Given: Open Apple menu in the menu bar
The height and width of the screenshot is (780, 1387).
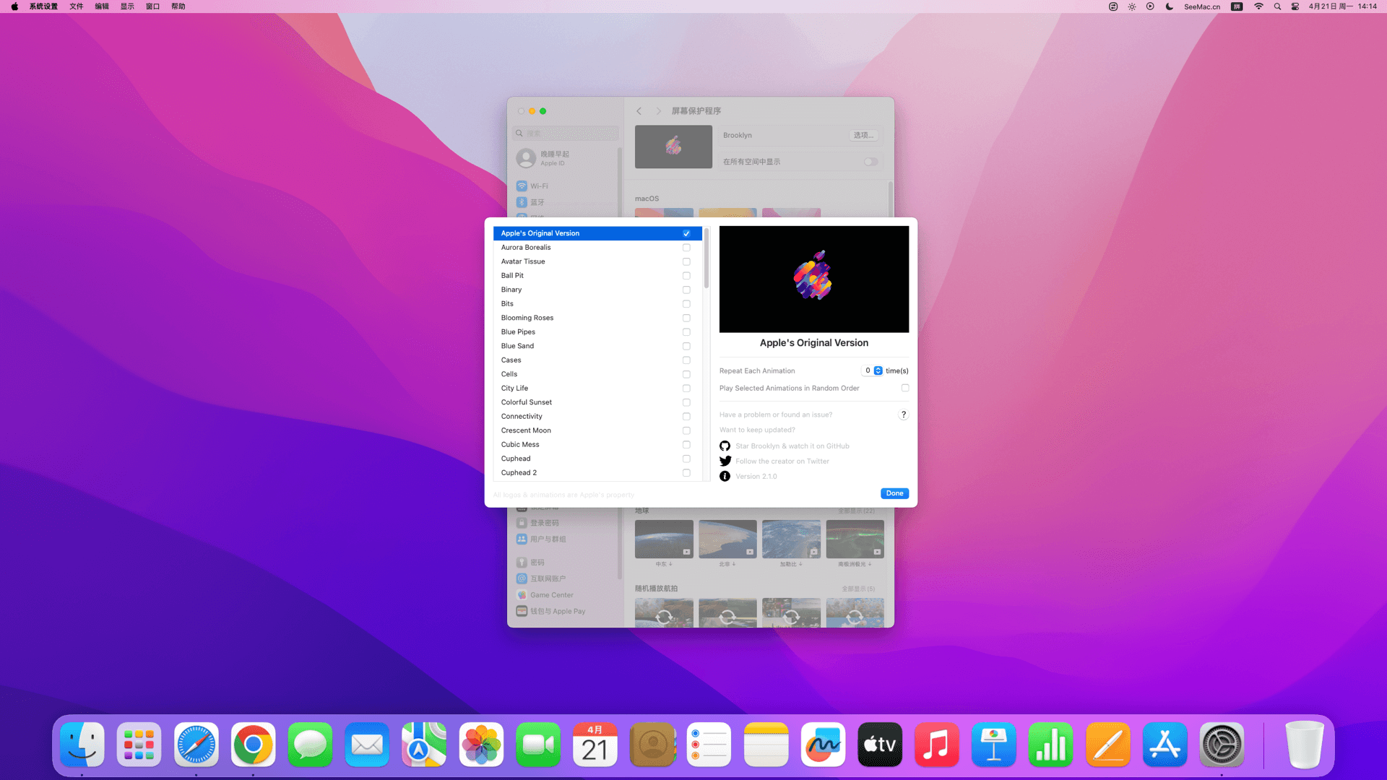Looking at the screenshot, I should [14, 6].
